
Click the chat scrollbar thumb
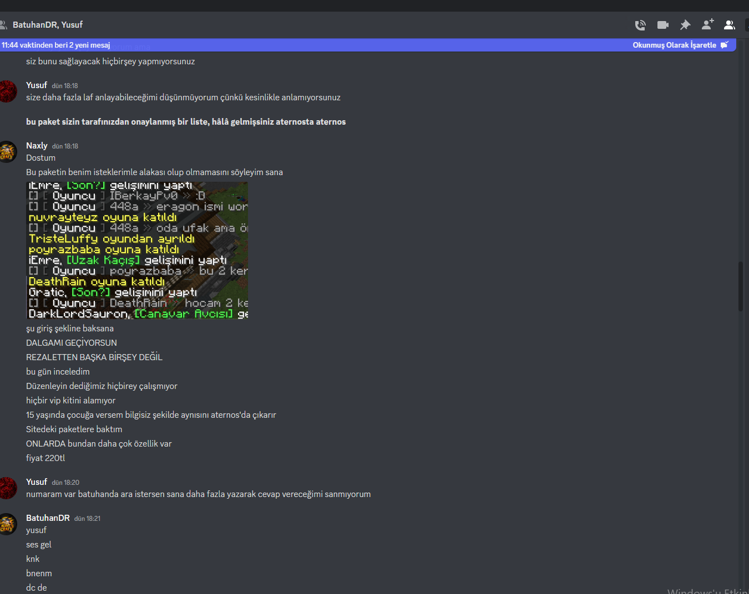point(741,286)
